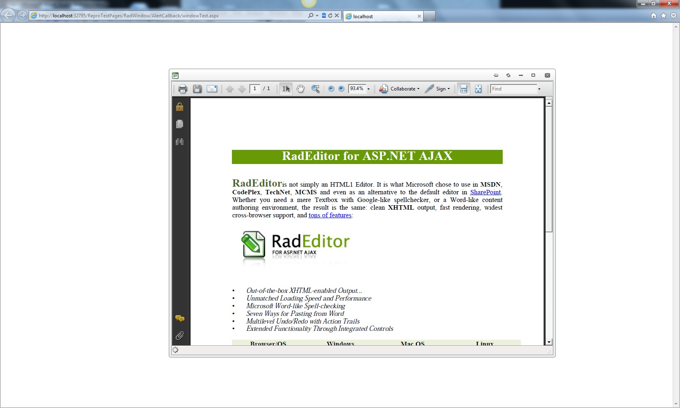This screenshot has height=408, width=680.
Task: Click 'Microsoft Word-like Spell-checking' bullet
Action: click(295, 306)
